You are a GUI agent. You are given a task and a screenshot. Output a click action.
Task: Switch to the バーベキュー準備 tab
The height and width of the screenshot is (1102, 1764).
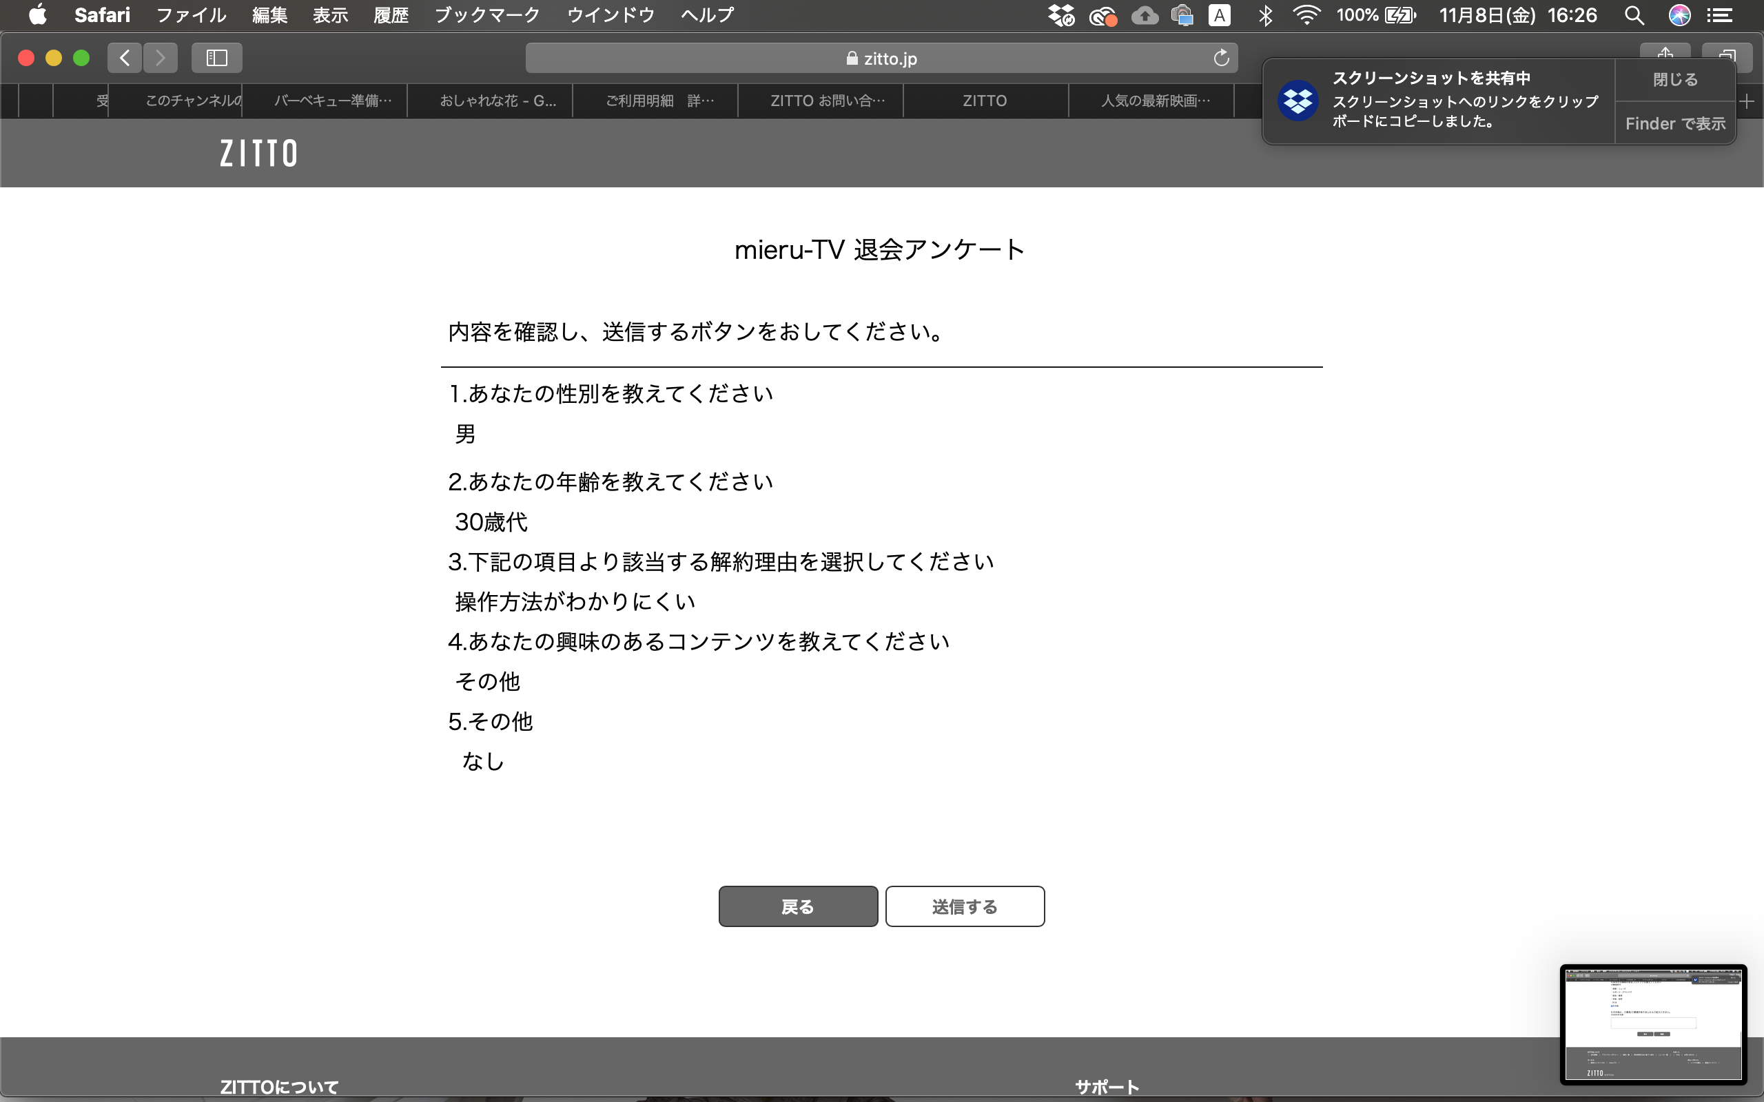click(325, 101)
